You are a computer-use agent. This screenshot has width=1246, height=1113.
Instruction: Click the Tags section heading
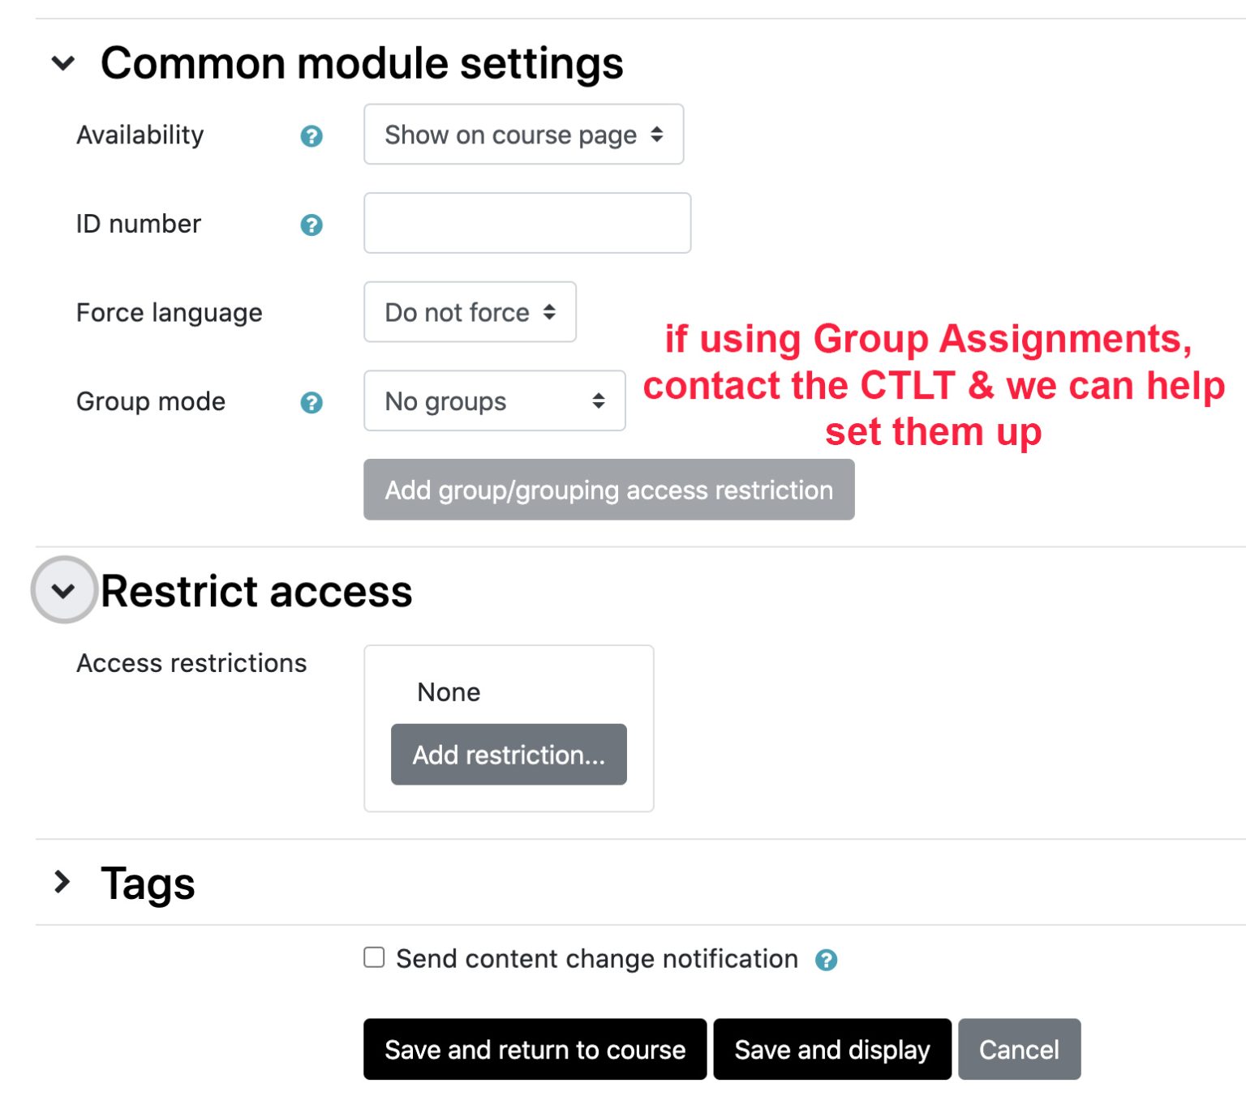(148, 883)
